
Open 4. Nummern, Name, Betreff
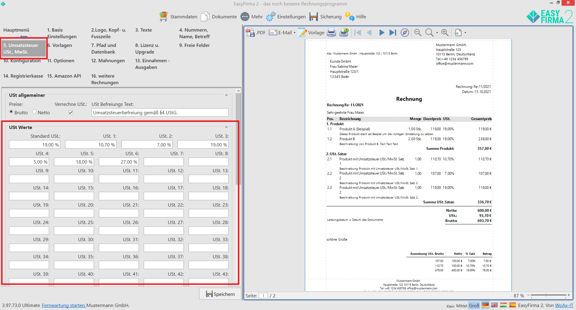point(194,33)
